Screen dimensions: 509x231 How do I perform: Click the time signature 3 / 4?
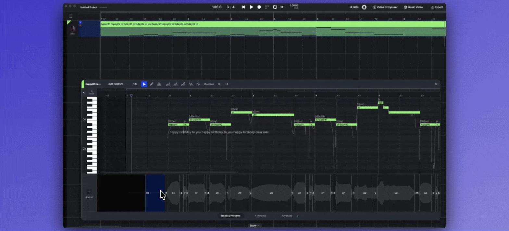pyautogui.click(x=230, y=7)
